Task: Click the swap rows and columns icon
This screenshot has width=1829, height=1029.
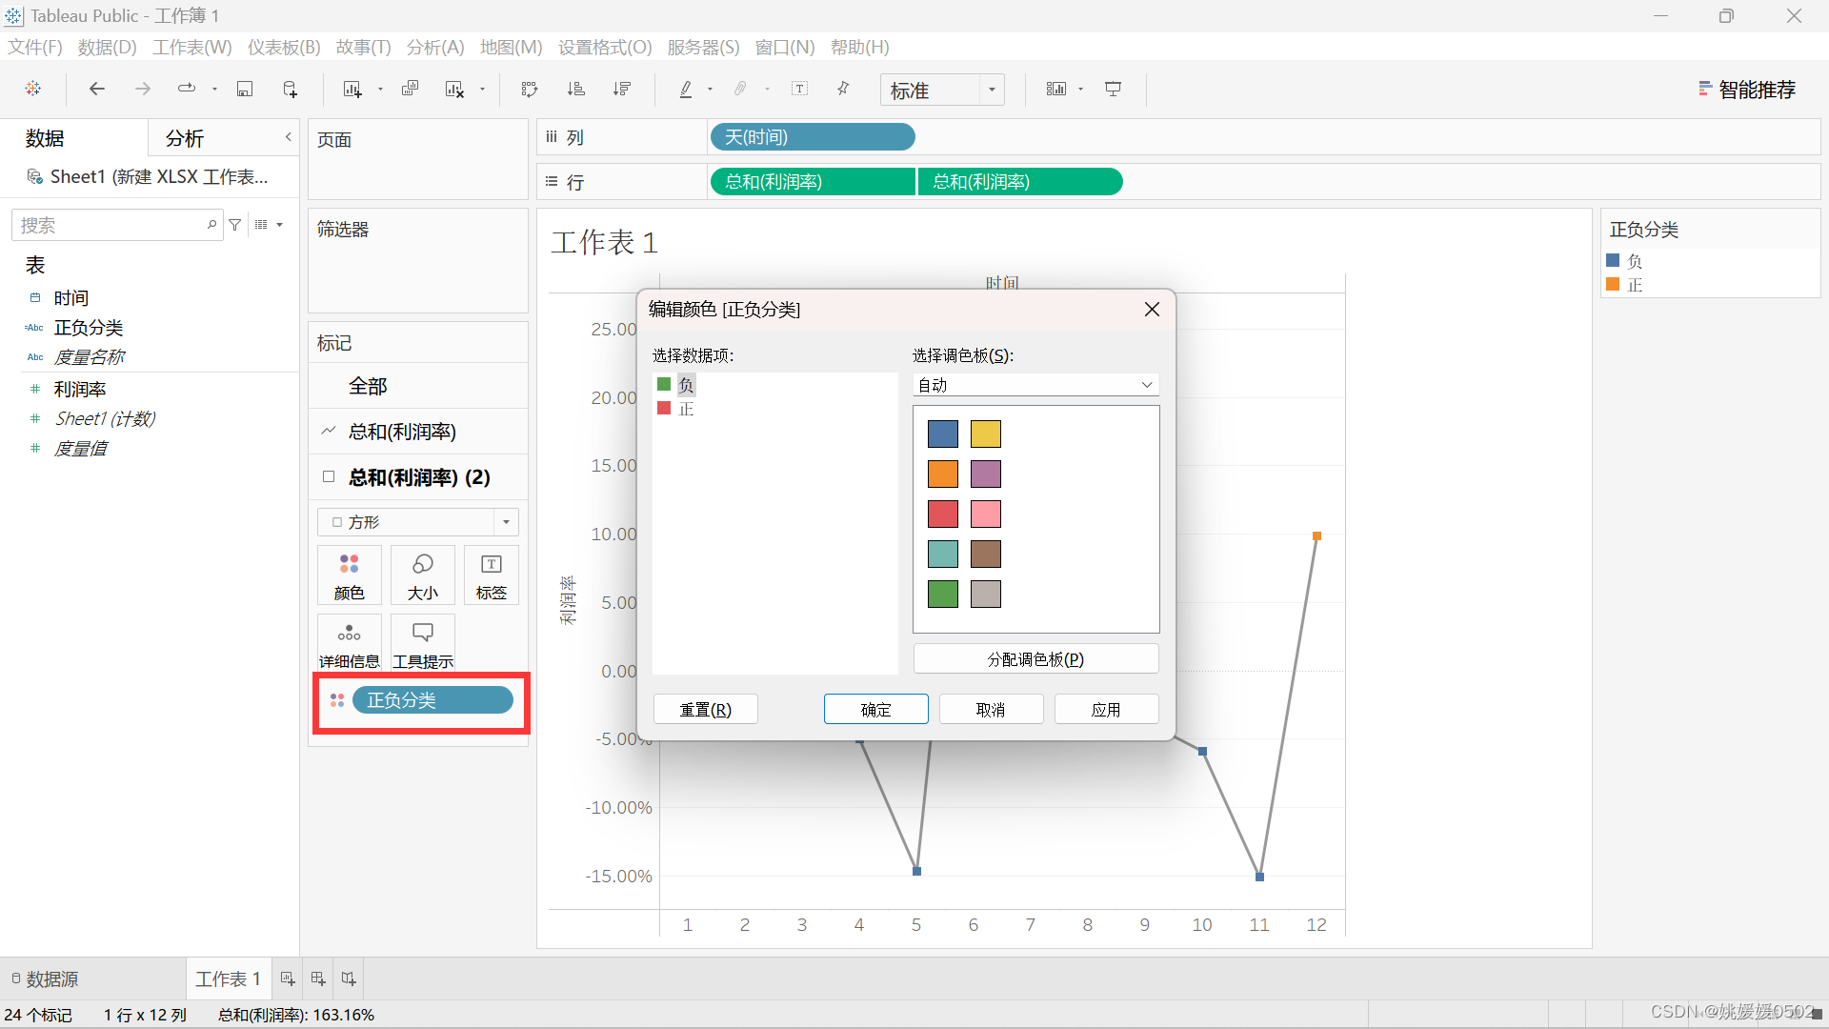Action: [x=530, y=89]
